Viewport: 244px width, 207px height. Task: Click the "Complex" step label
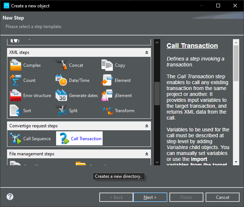click(x=32, y=65)
